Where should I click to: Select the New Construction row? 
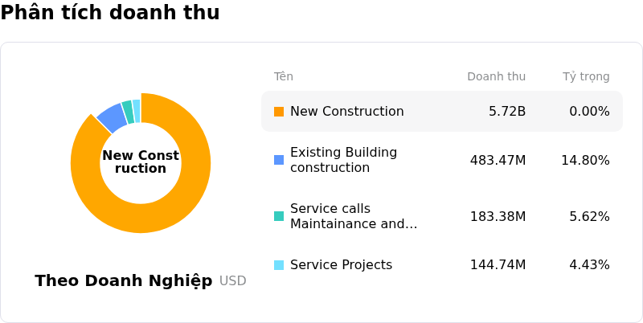pos(442,112)
